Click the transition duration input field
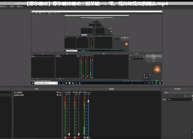 tap(180, 99)
